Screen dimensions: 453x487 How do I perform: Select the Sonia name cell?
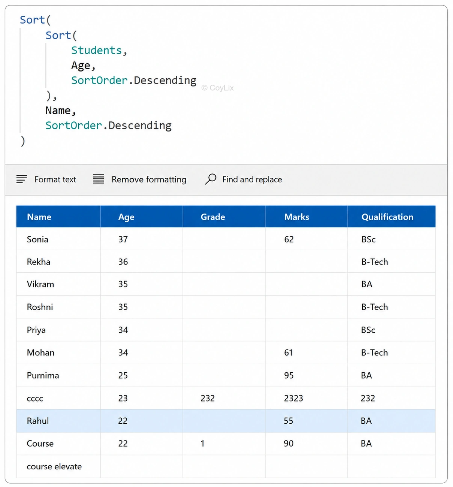click(58, 239)
